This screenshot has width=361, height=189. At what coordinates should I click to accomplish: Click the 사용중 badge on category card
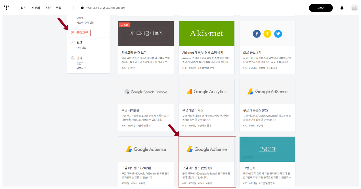125,25
